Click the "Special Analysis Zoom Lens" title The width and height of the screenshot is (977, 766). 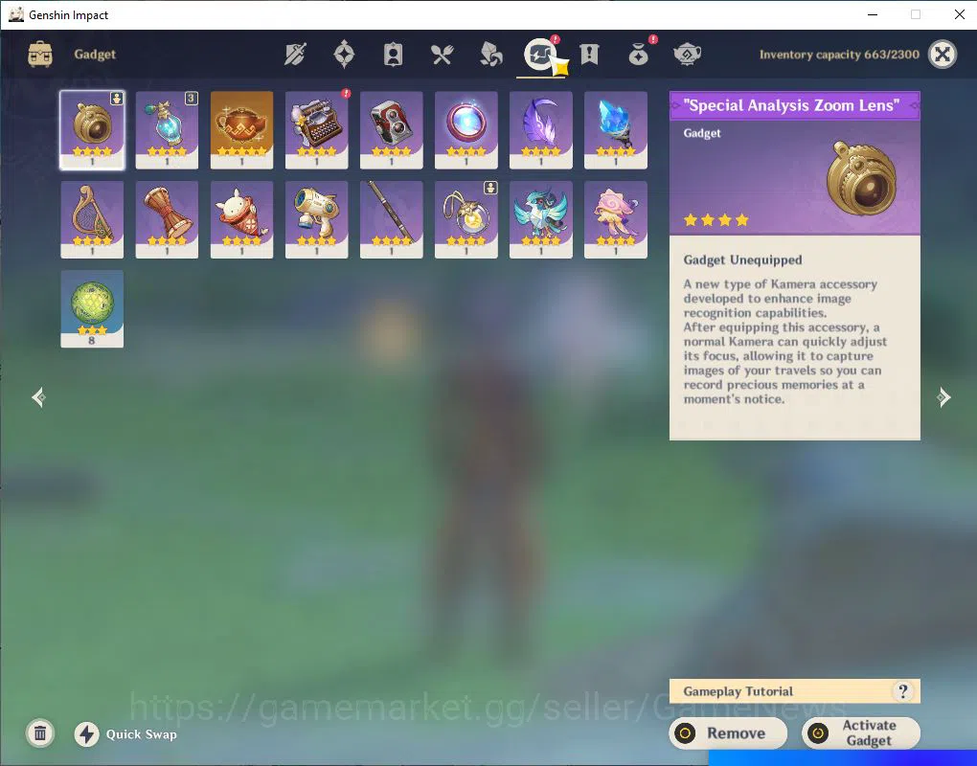coord(791,105)
